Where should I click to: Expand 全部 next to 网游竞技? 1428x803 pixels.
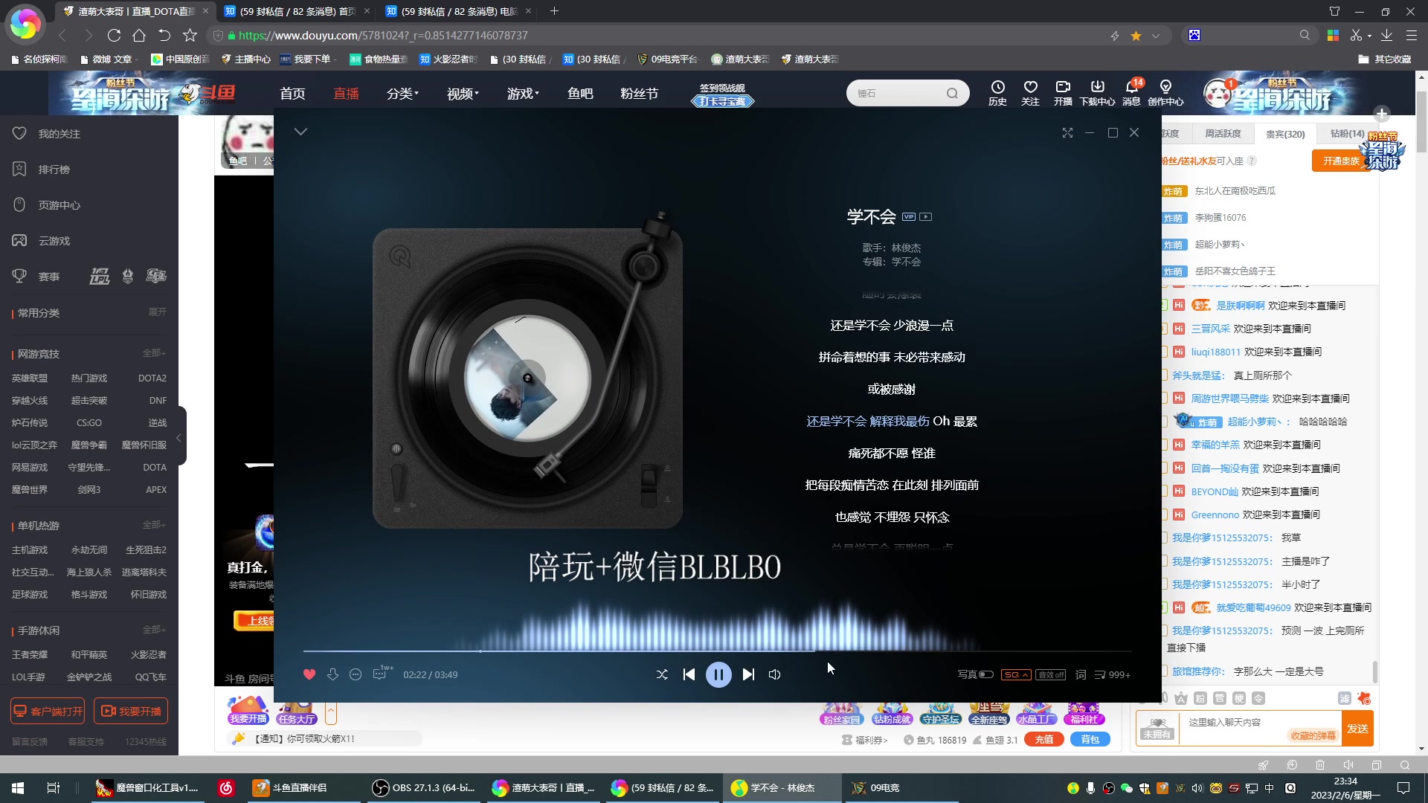point(154,353)
